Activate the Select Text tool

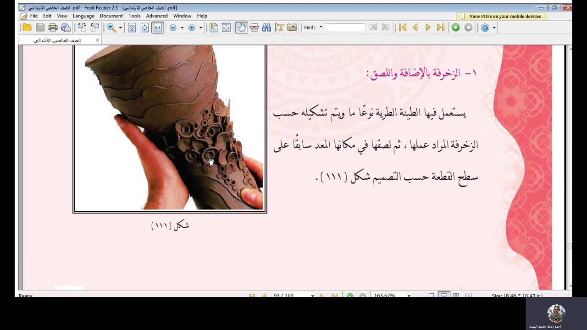(x=280, y=27)
